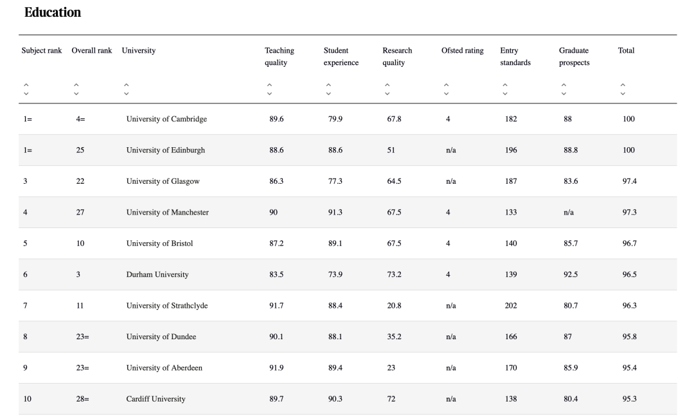The height and width of the screenshot is (417, 694).
Task: Sort by Ofsted rating arrows
Action: pos(446,89)
